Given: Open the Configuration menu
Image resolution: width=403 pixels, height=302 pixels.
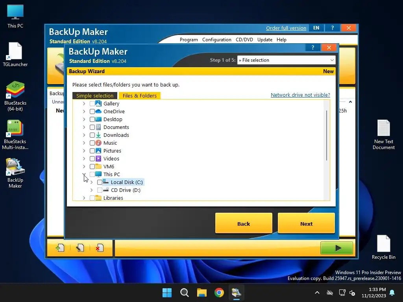Looking at the screenshot, I should [217, 40].
